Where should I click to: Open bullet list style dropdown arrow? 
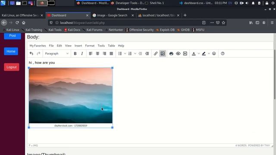pyautogui.click(x=125, y=53)
